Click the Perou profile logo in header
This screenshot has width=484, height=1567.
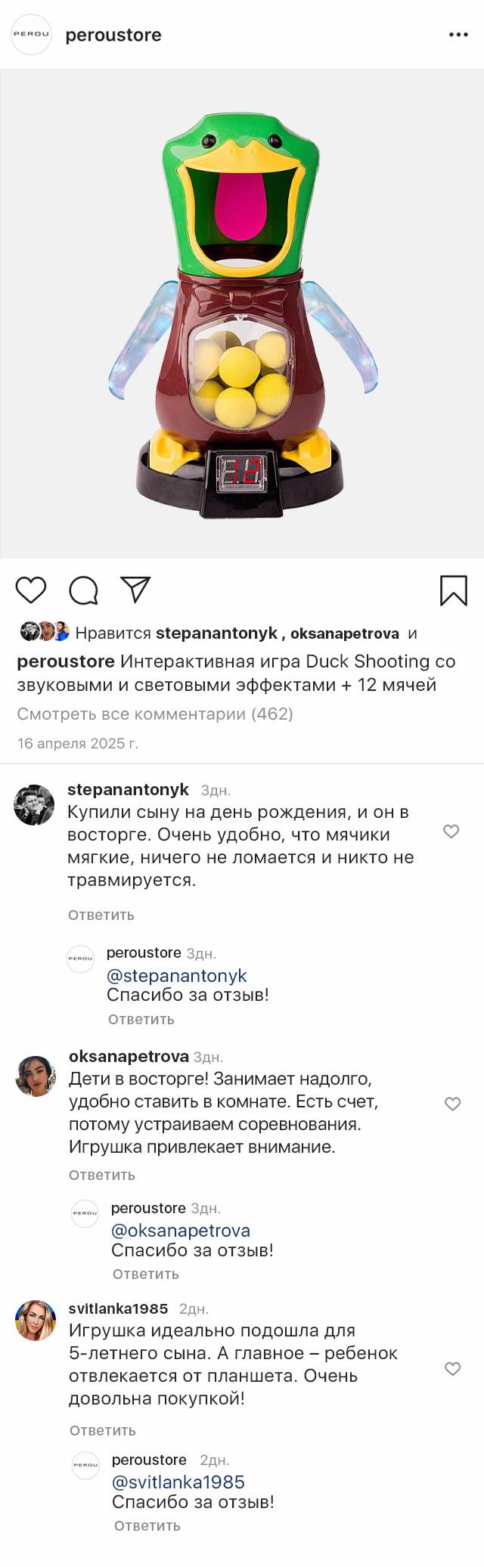coord(31,35)
